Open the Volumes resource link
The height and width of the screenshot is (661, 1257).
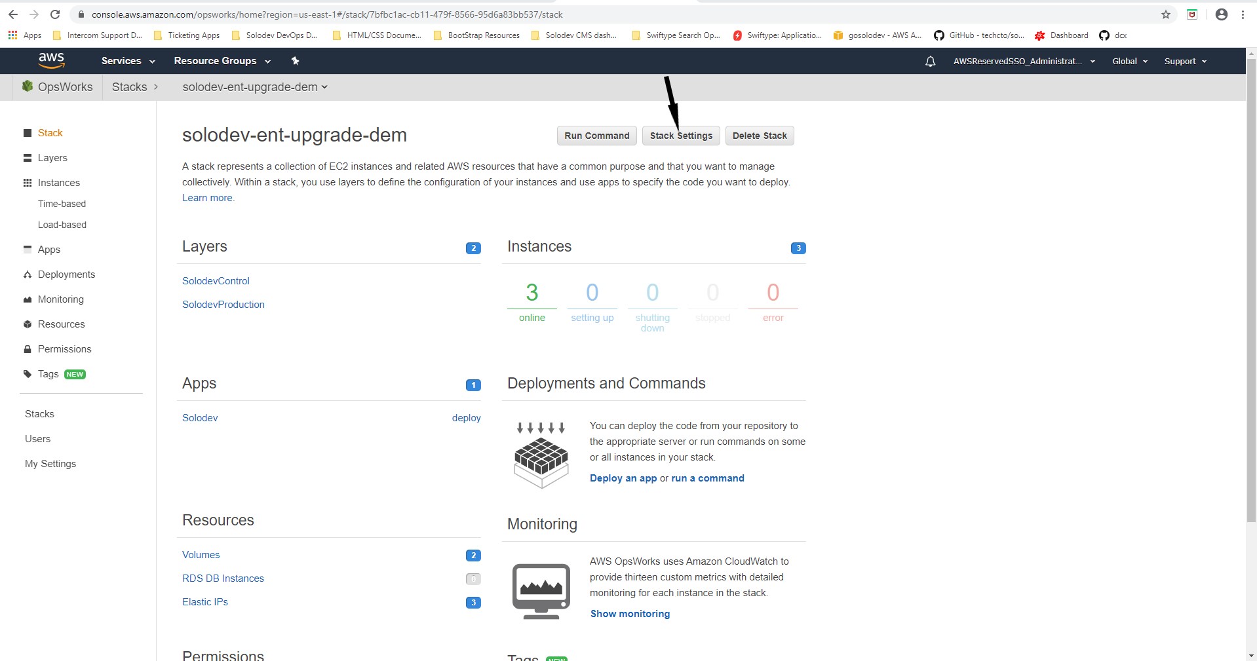201,555
